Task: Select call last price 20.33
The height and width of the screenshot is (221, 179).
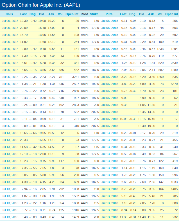Action: 24,140
